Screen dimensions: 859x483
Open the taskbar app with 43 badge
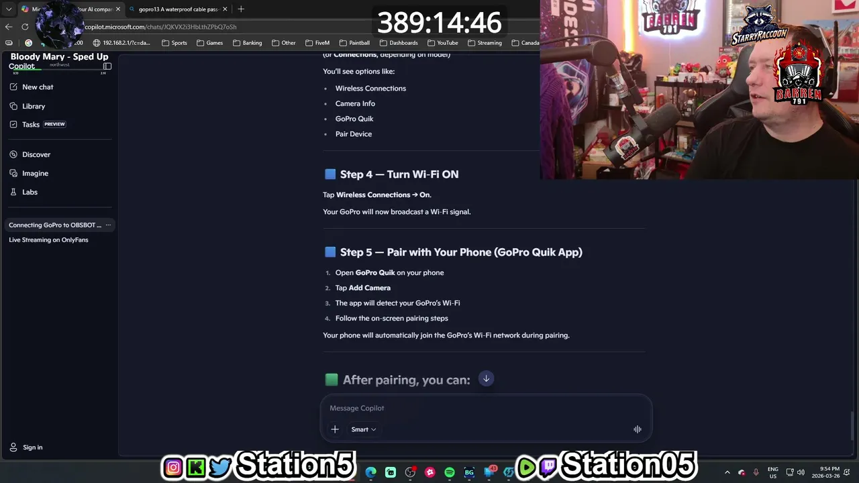coord(489,472)
